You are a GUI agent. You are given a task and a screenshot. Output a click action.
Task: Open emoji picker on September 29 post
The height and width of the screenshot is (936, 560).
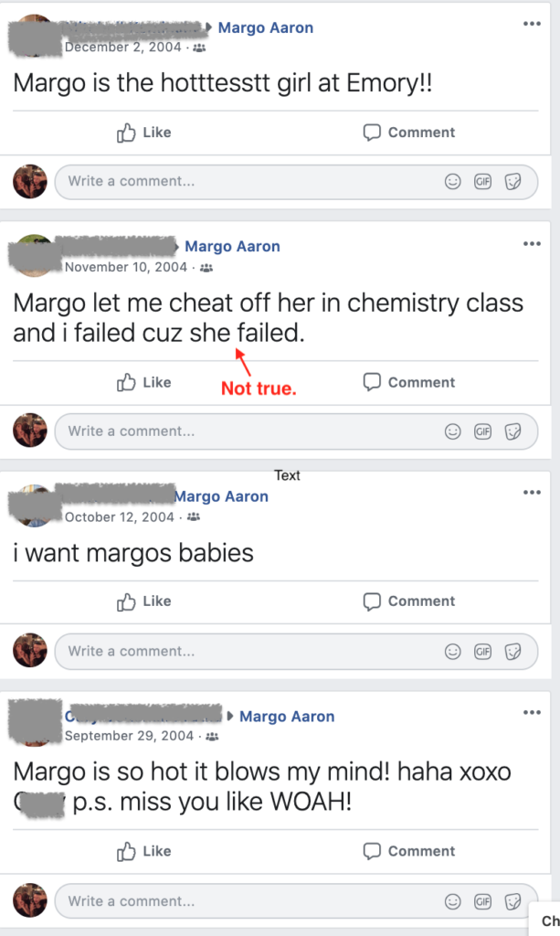pos(452,900)
